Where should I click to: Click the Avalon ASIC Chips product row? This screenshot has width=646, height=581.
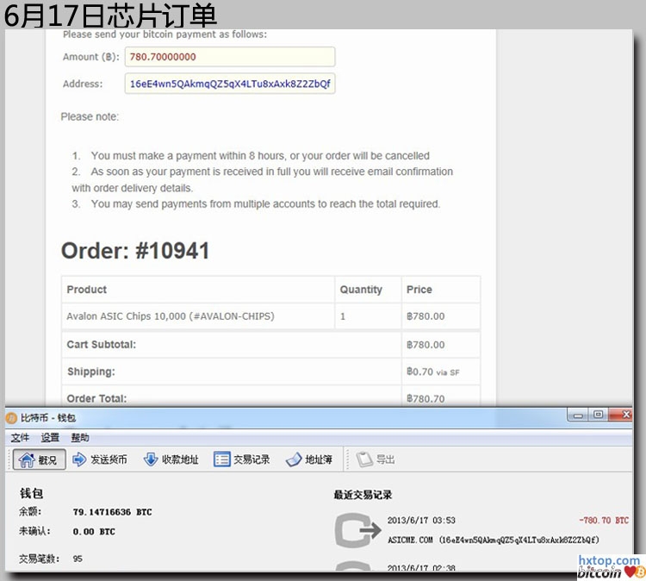coord(171,316)
